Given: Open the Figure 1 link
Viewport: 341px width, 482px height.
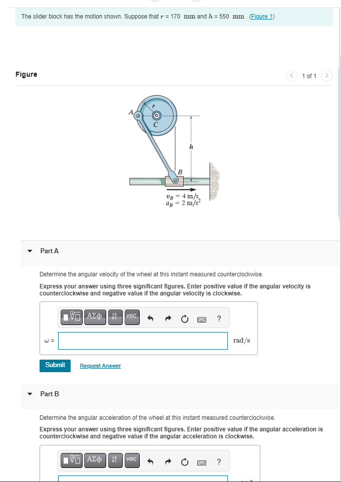Looking at the screenshot, I should click(261, 17).
